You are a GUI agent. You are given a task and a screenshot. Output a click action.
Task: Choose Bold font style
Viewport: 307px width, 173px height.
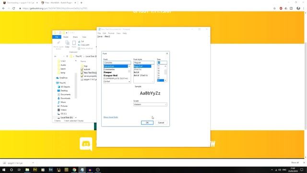point(136,72)
